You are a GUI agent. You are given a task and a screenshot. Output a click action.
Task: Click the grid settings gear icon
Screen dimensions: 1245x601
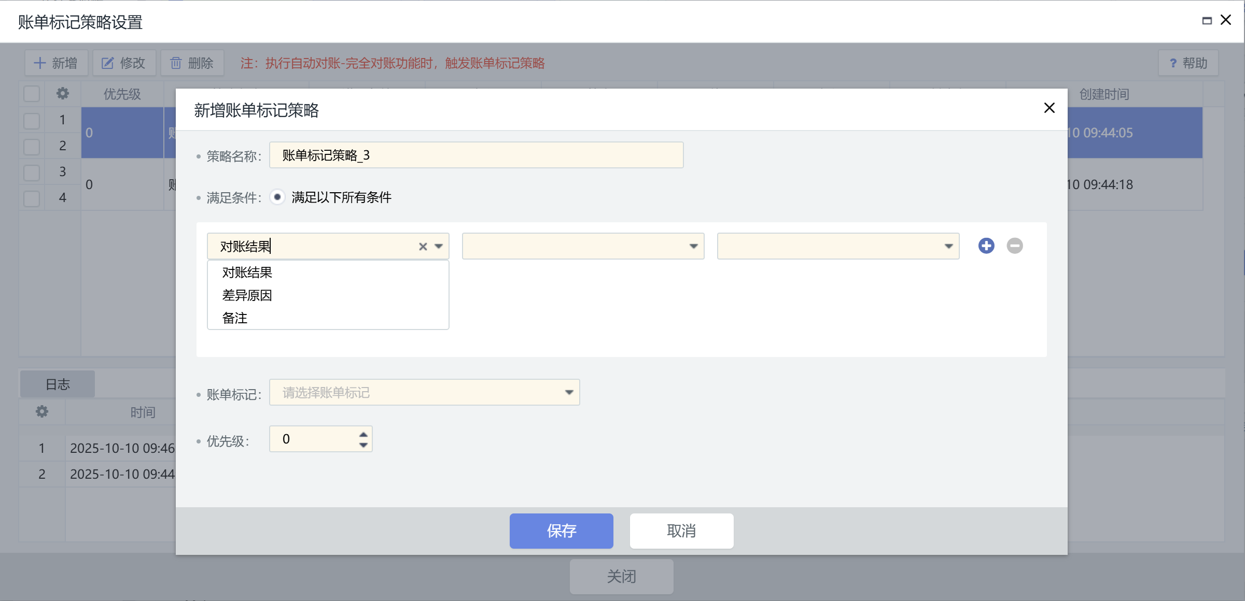pos(62,93)
